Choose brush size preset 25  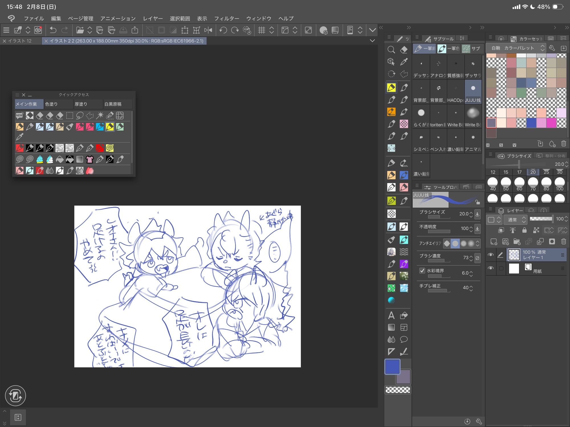(546, 172)
